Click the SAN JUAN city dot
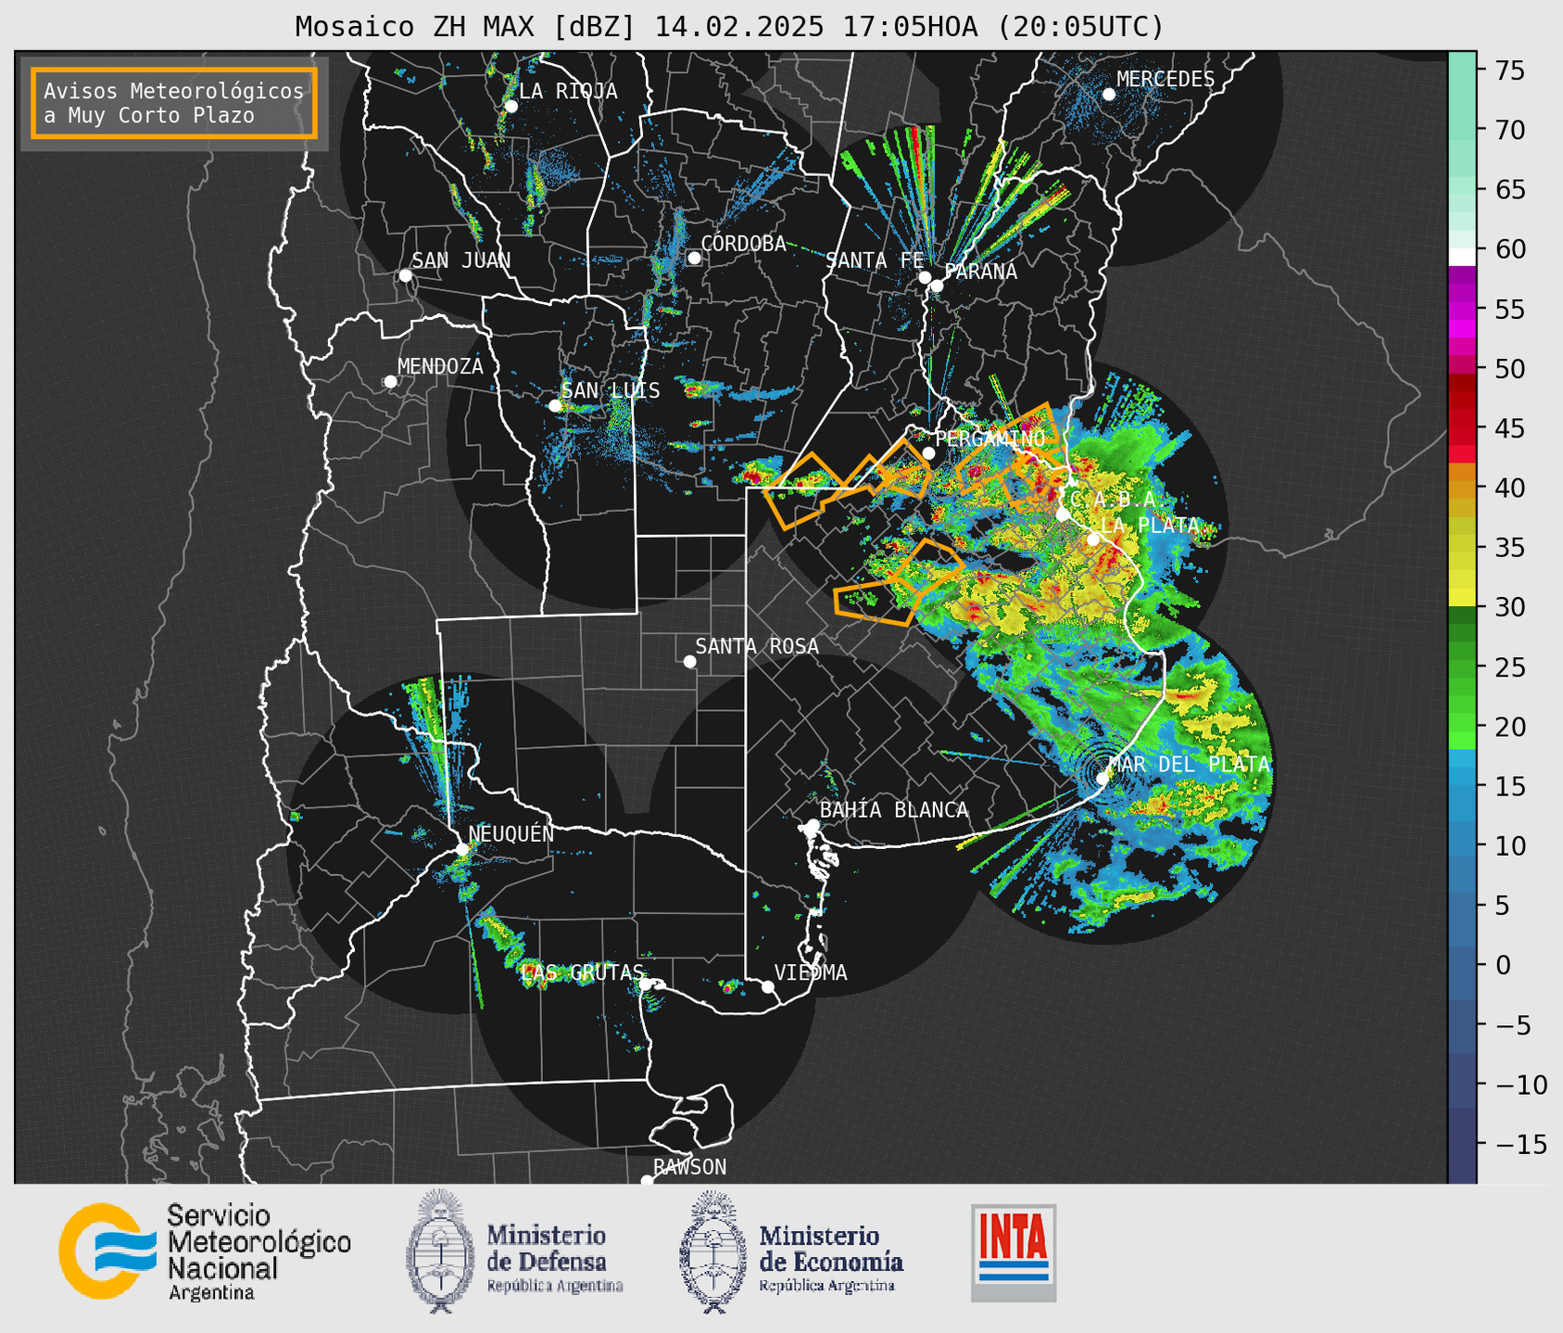The width and height of the screenshot is (1563, 1333). coord(405,275)
